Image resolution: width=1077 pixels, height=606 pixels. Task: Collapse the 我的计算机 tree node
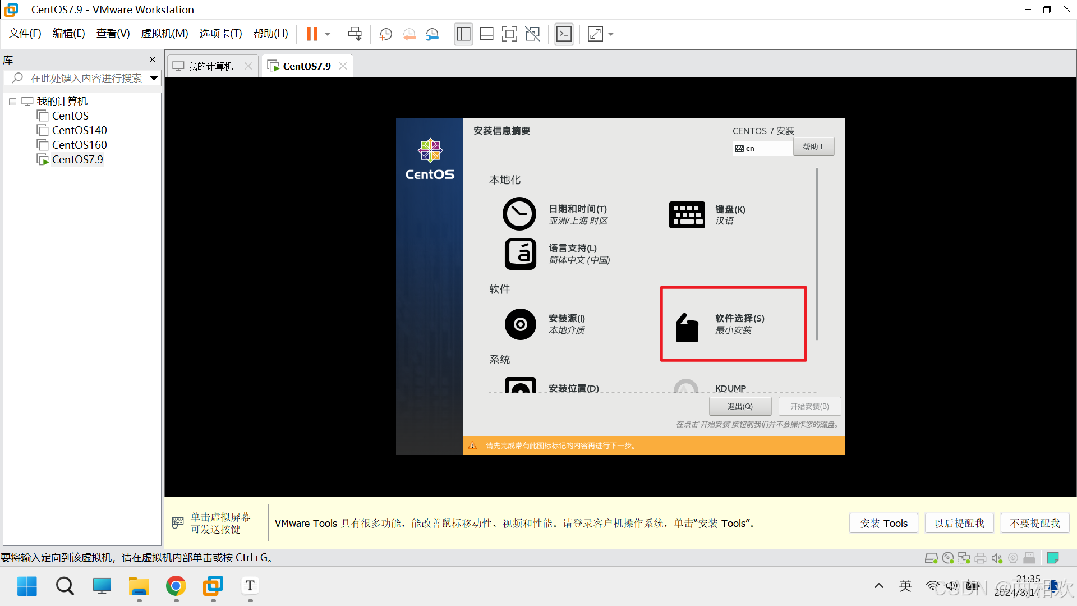[12, 102]
